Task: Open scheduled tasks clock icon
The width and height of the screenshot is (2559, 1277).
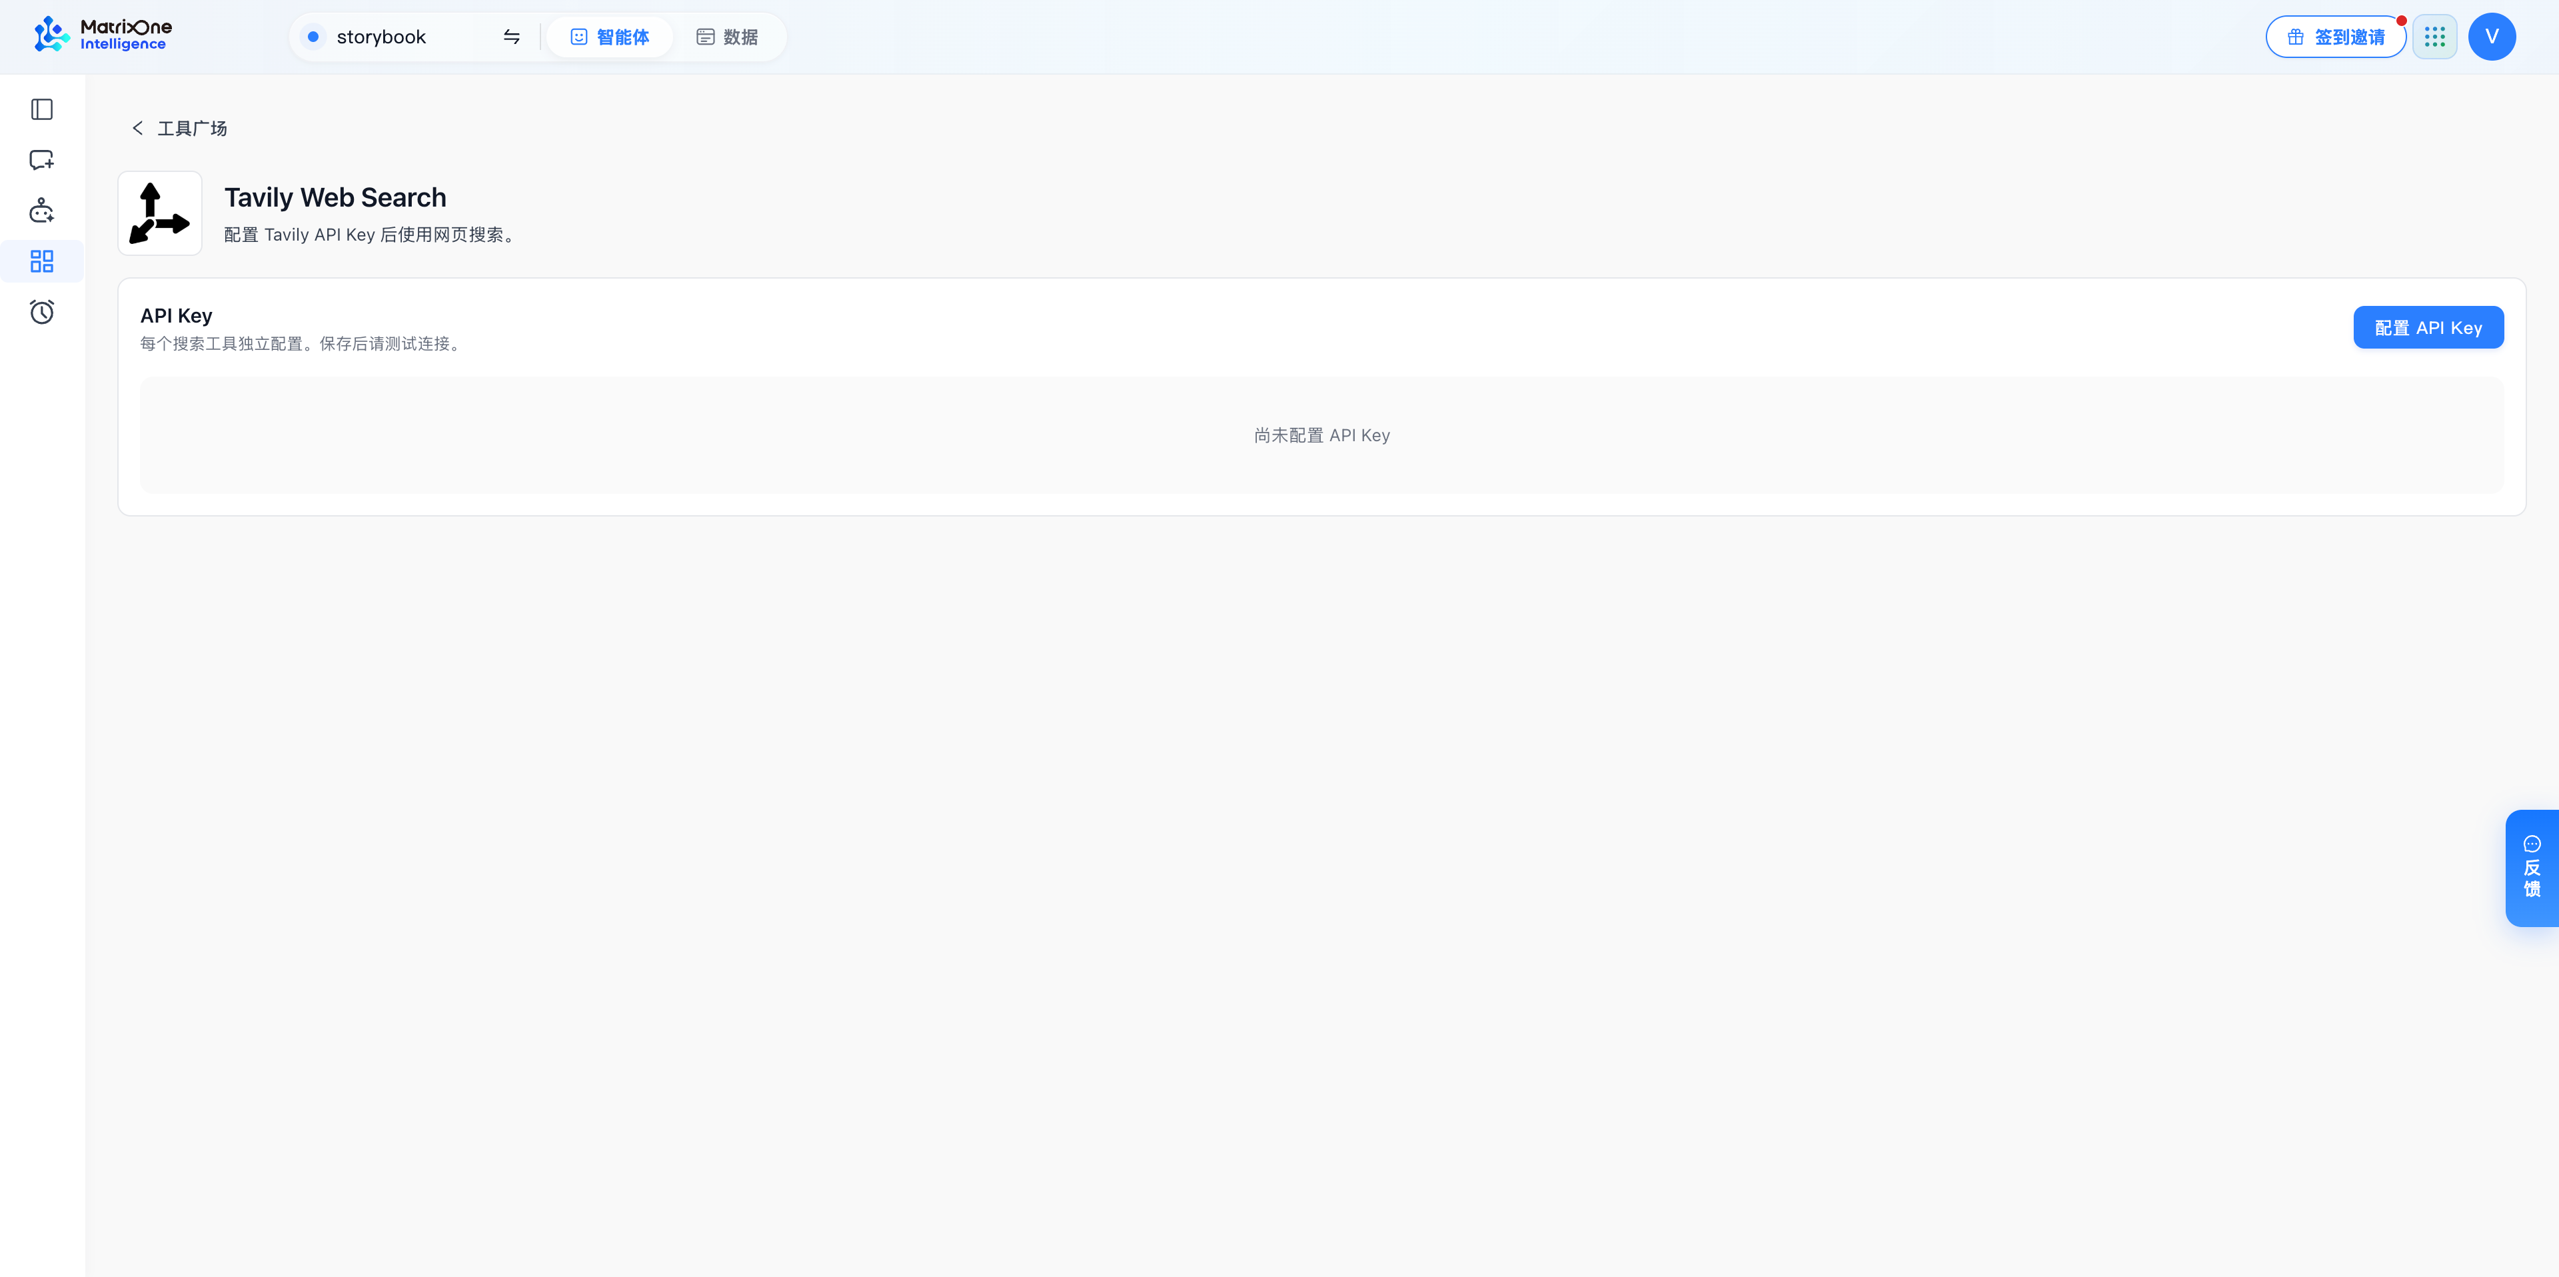Action: (42, 312)
